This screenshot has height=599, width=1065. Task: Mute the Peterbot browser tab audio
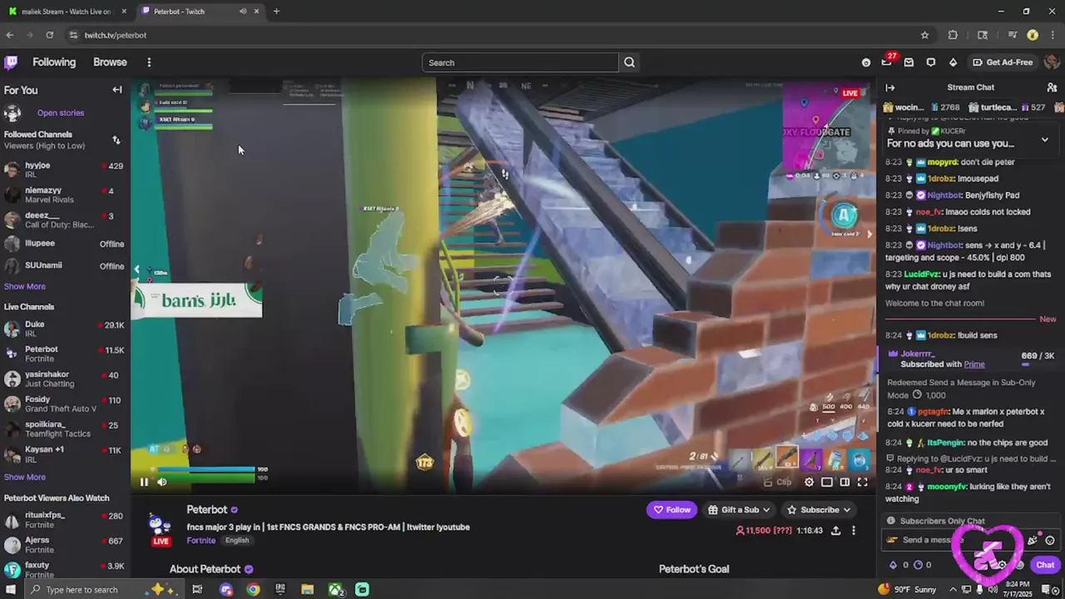[242, 12]
